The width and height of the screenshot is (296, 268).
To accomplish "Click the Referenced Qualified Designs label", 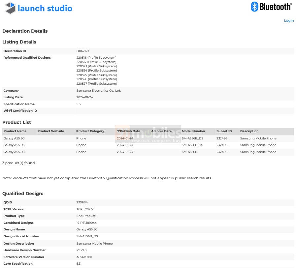I will click(x=27, y=58).
